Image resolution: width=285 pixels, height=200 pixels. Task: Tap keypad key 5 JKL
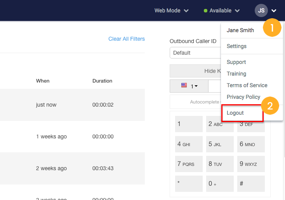tap(220, 144)
